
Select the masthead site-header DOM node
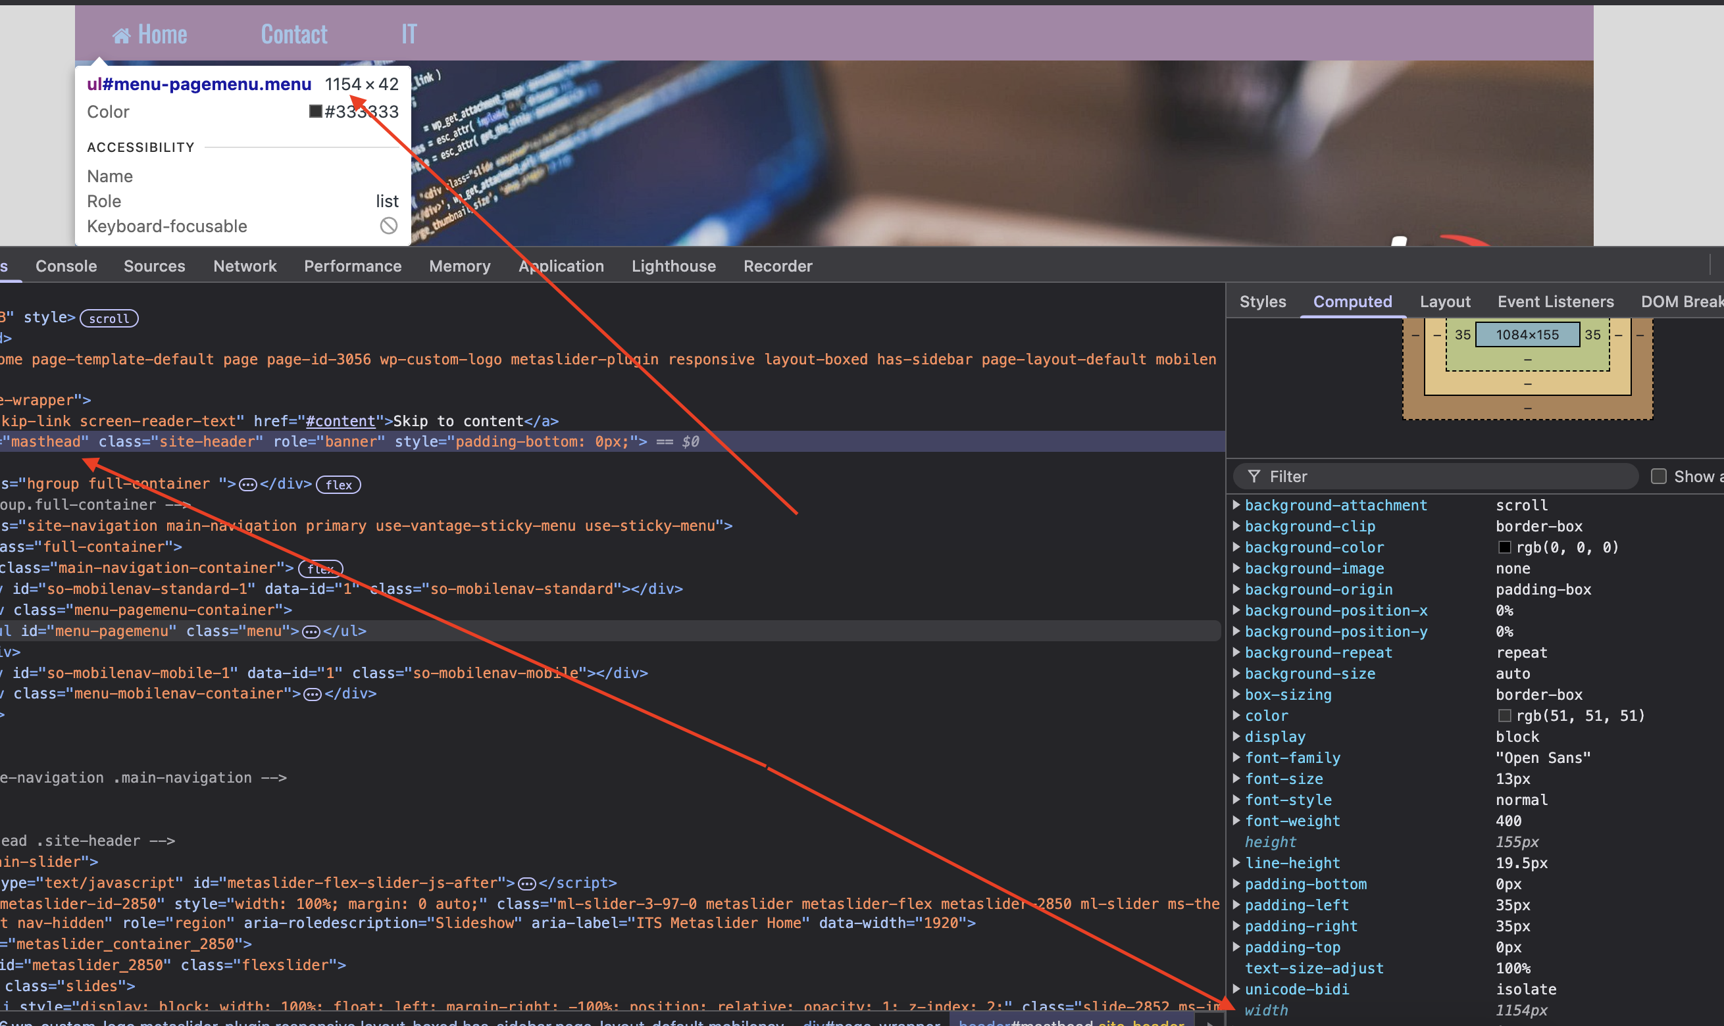click(x=612, y=442)
